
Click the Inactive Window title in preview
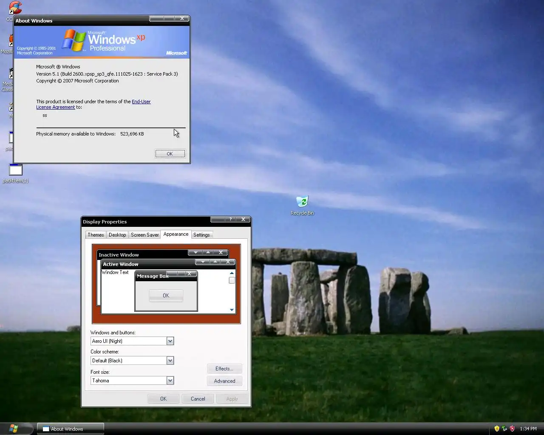119,255
